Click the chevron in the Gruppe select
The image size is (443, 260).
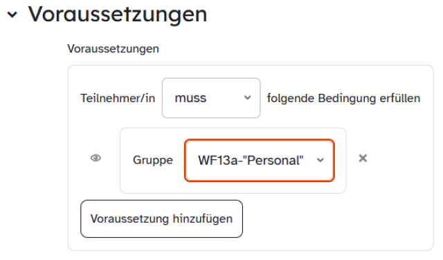320,161
